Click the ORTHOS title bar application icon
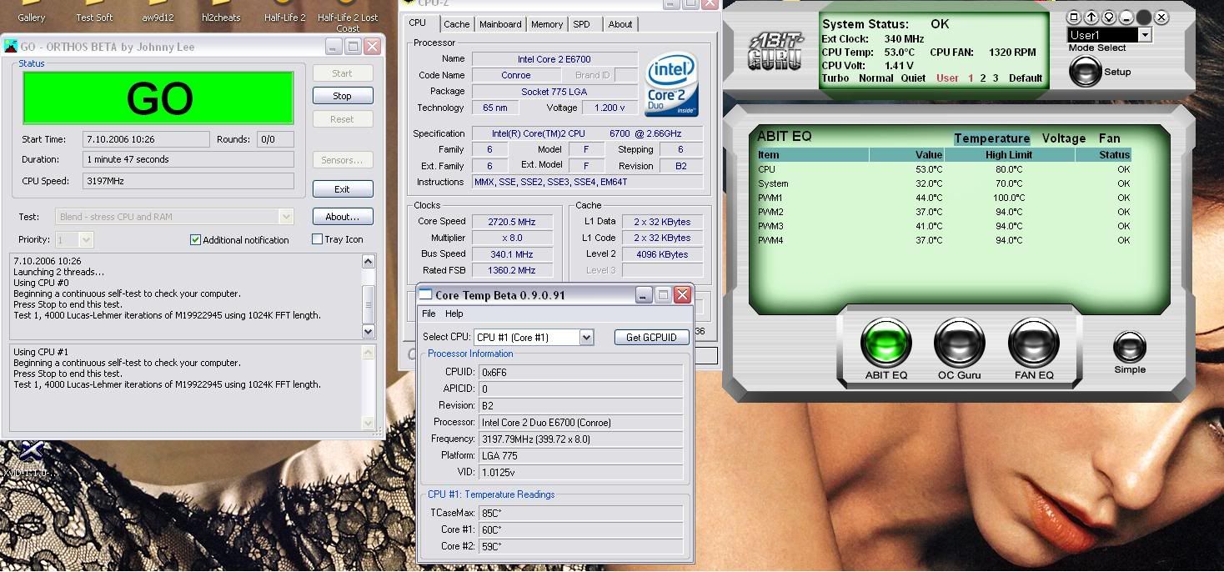Viewport: 1224px width, 572px height. pos(12,47)
